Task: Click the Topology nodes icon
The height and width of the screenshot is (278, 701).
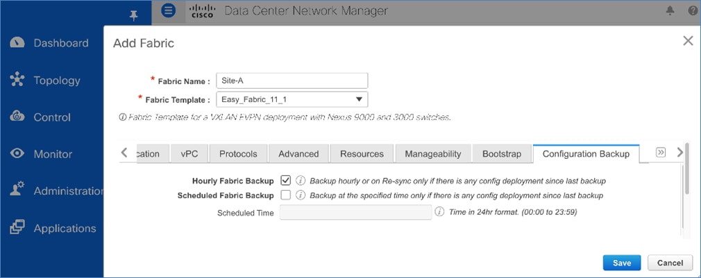Action: [17, 80]
